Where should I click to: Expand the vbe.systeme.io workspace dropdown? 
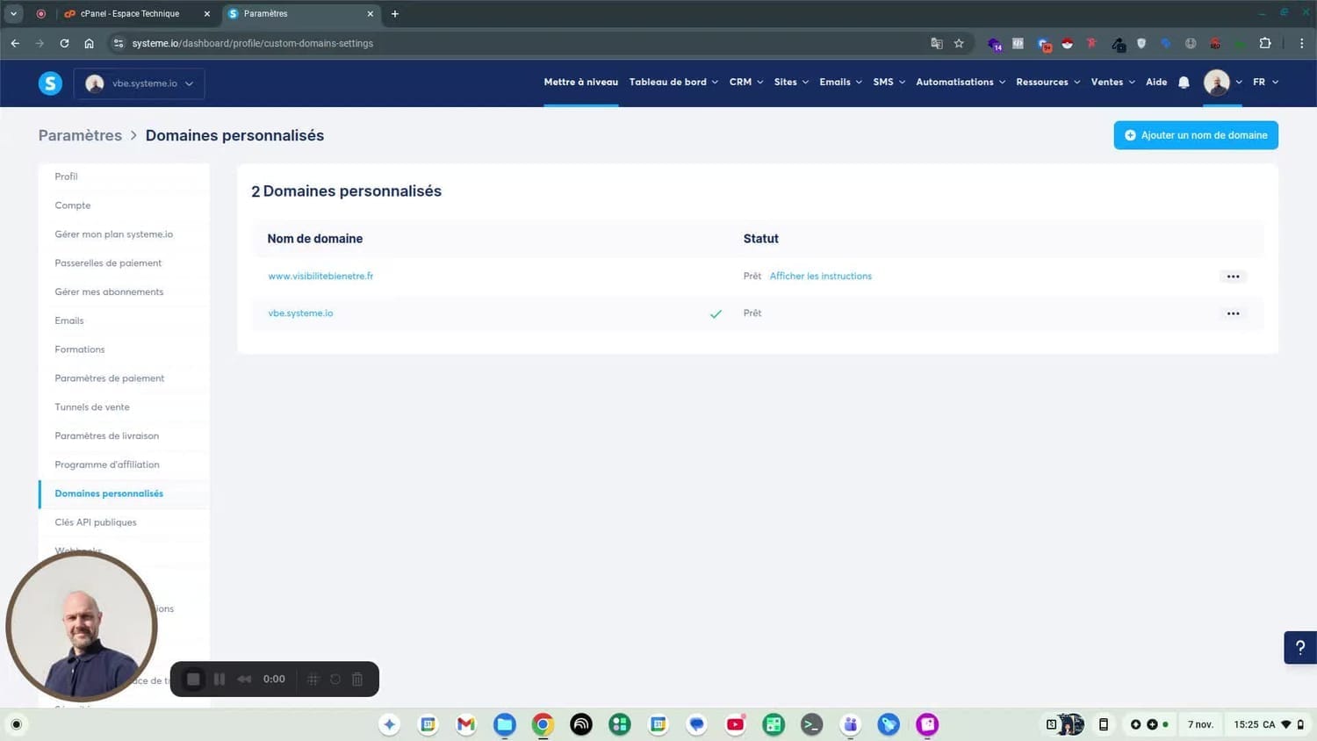140,83
